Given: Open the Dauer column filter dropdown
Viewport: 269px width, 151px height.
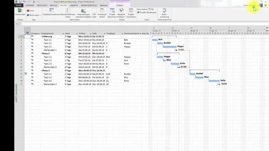Looking at the screenshot, I should point(77,34).
